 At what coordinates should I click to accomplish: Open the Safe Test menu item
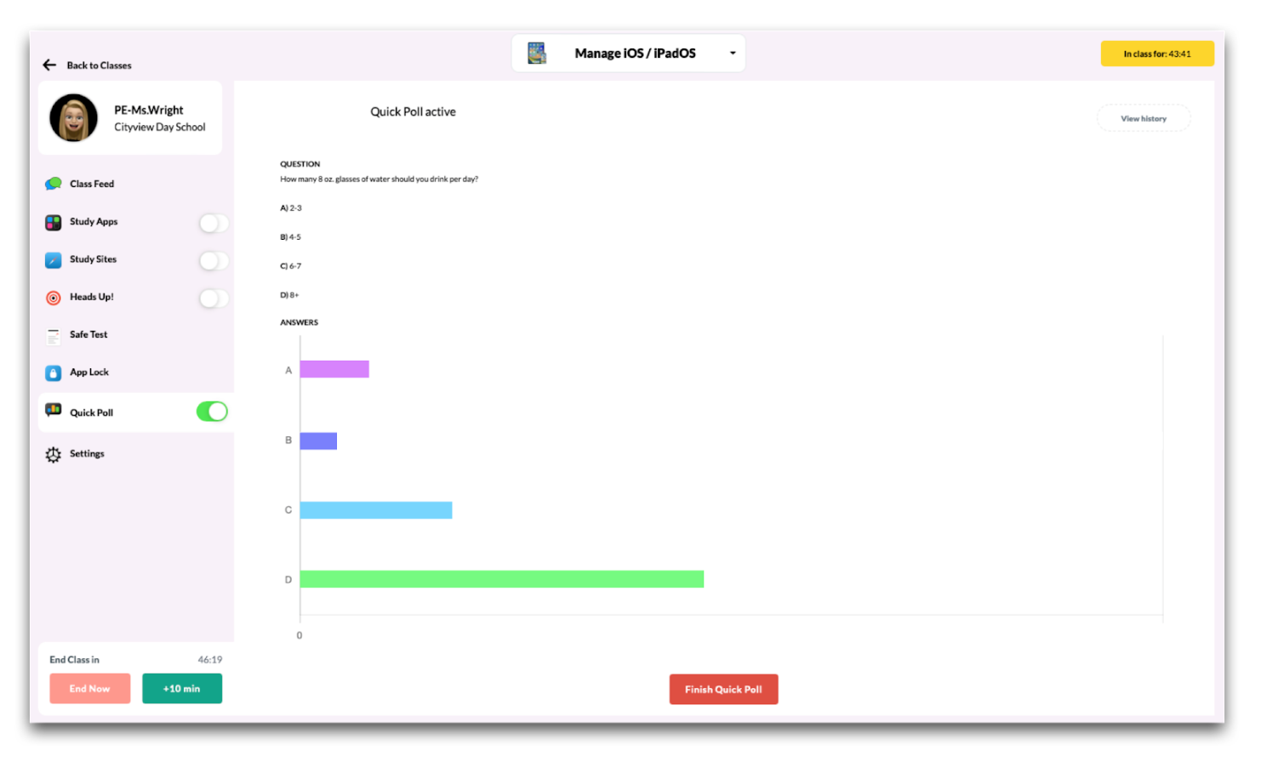click(x=88, y=335)
